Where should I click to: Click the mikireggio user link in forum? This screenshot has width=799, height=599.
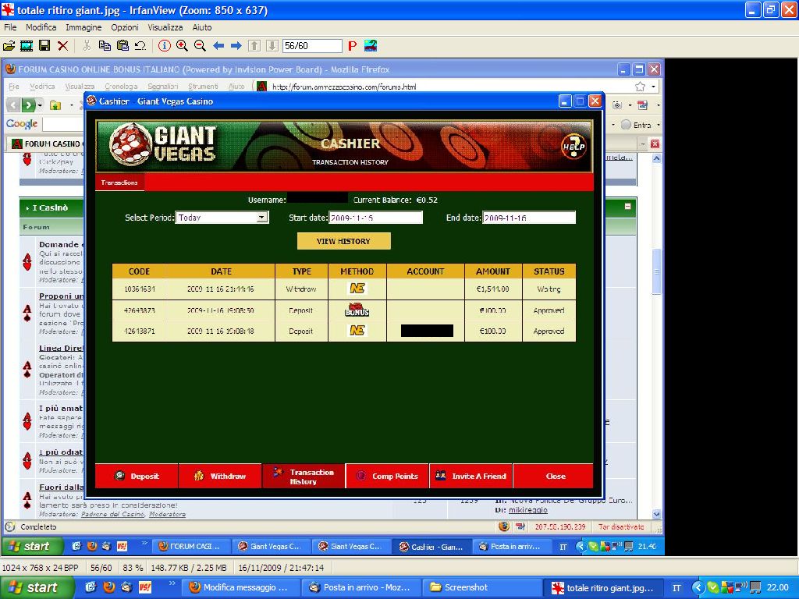528,510
